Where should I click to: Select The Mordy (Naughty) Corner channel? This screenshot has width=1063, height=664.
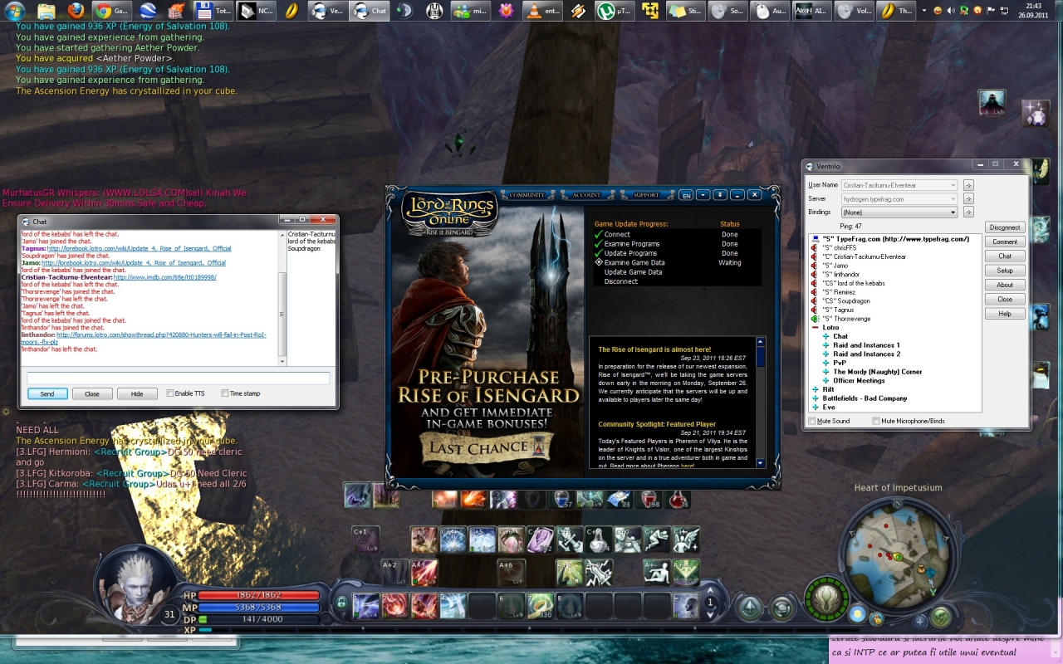tap(878, 372)
